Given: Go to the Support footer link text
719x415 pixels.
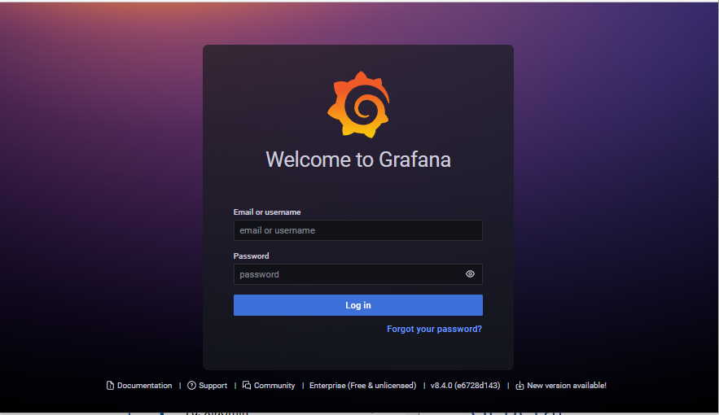Looking at the screenshot, I should pyautogui.click(x=213, y=386).
